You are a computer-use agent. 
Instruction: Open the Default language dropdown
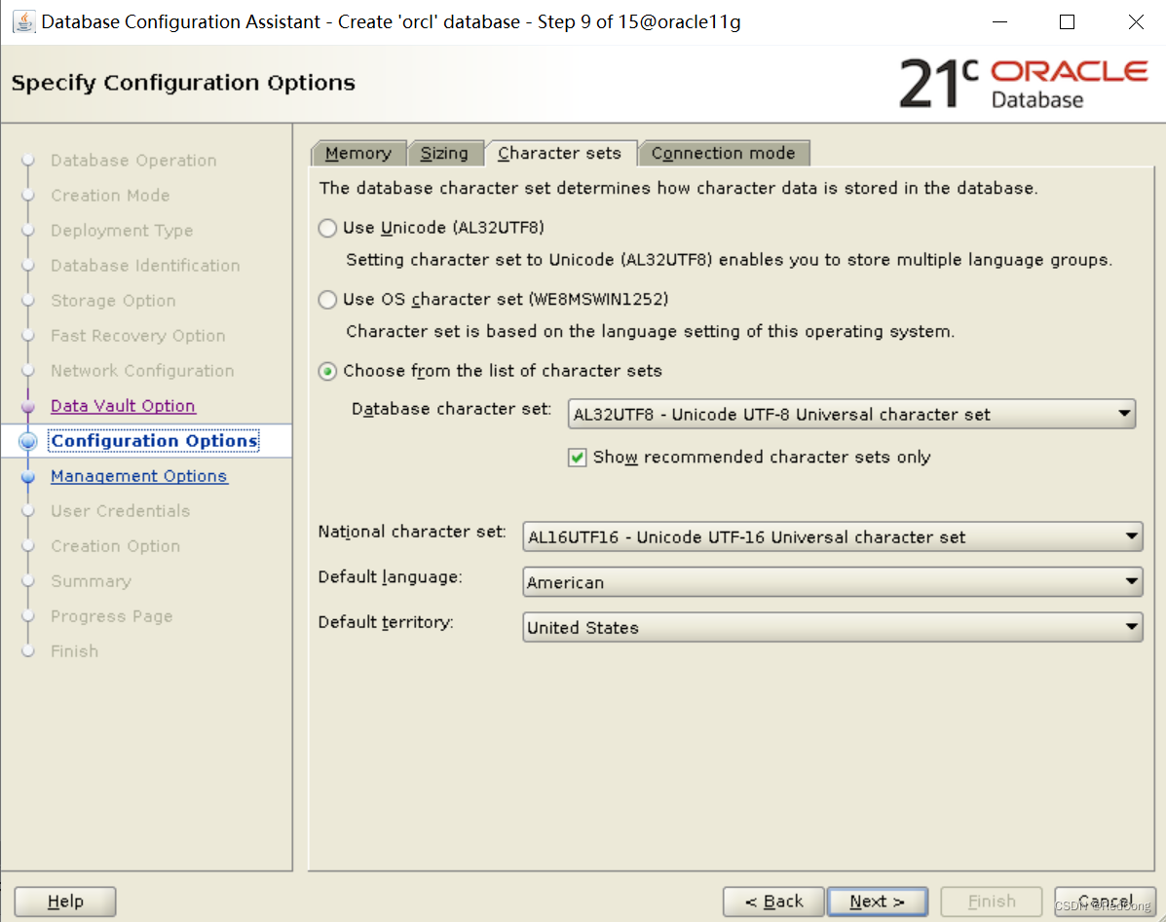833,582
